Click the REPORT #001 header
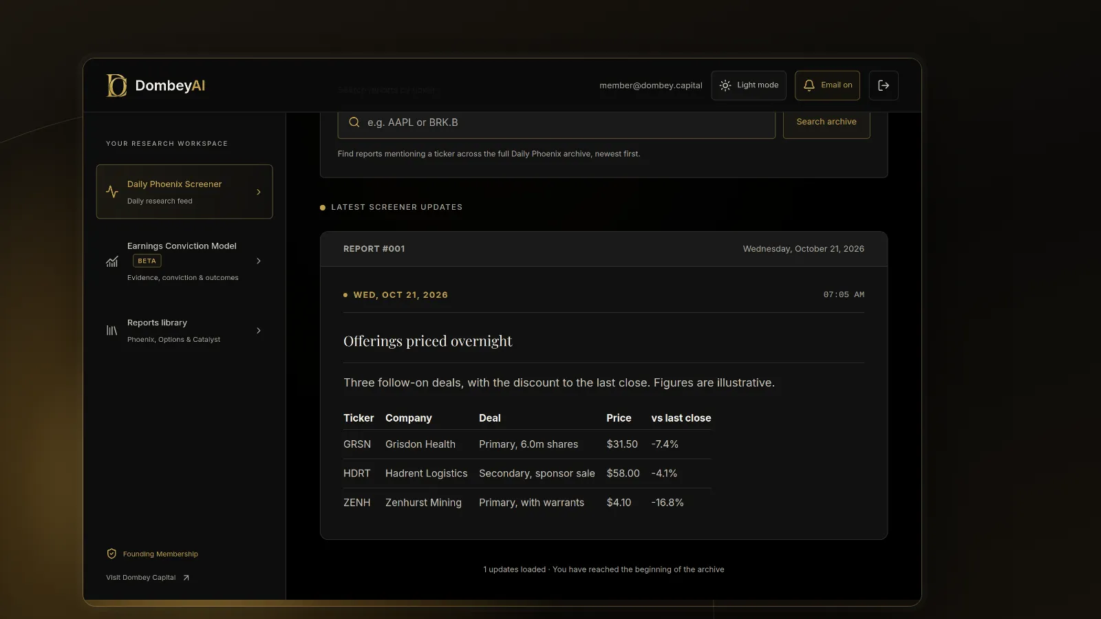Screen dimensions: 1101x619 pos(374,249)
